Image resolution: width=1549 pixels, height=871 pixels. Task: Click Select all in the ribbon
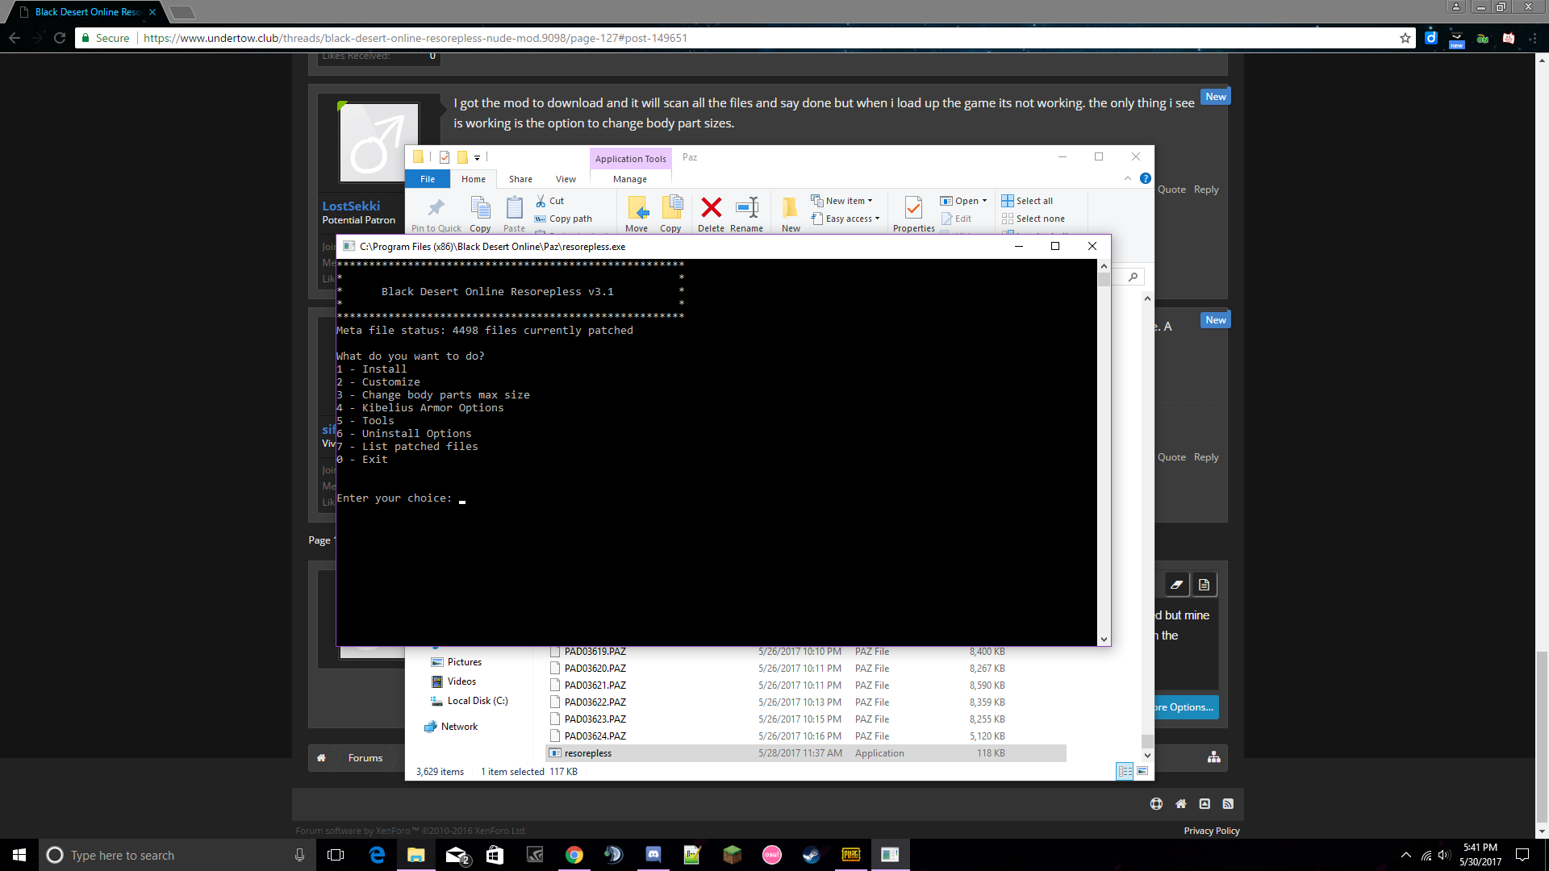click(1027, 201)
